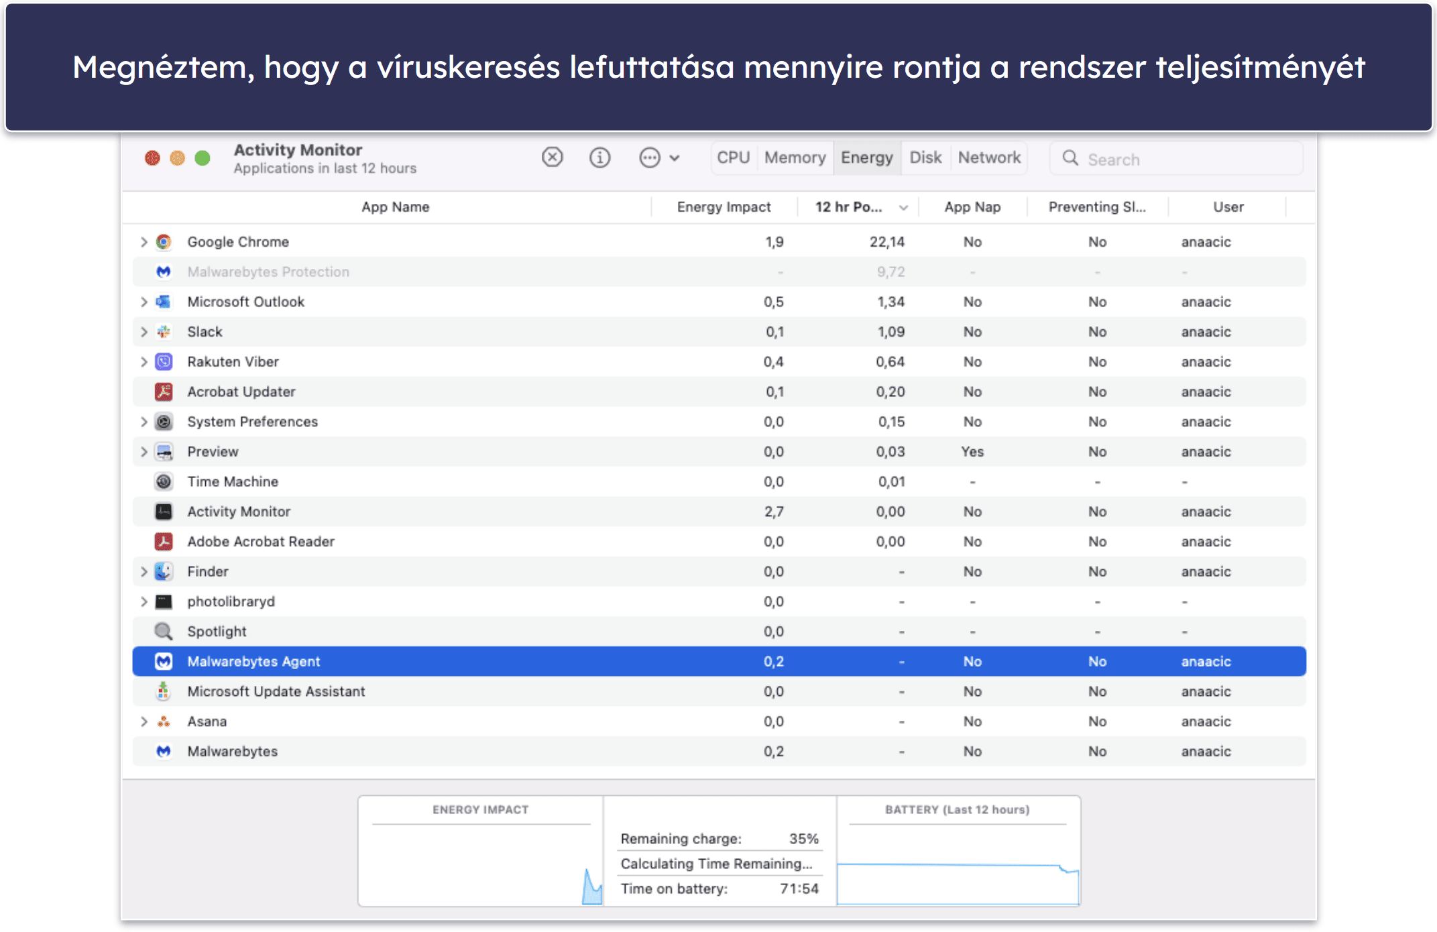The height and width of the screenshot is (932, 1437).
Task: Expand the System Preferences row
Action: 143,422
